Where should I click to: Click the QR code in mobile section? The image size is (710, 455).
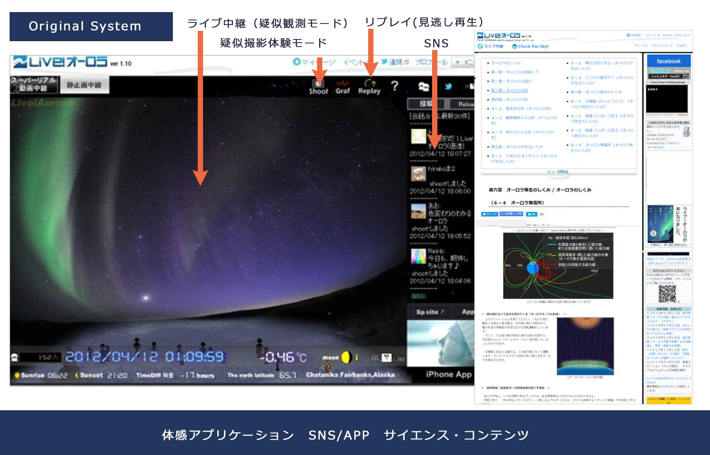coord(667,294)
